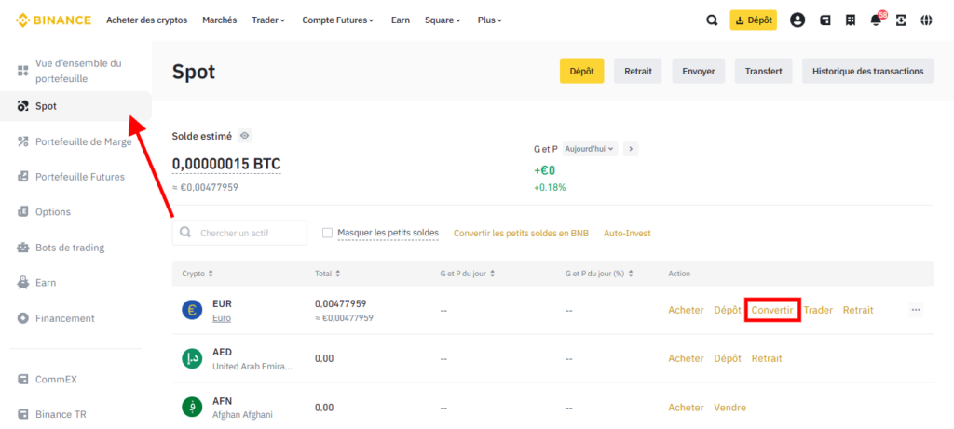Focus the Chercher un actif search field
The image size is (954, 429).
click(x=239, y=233)
